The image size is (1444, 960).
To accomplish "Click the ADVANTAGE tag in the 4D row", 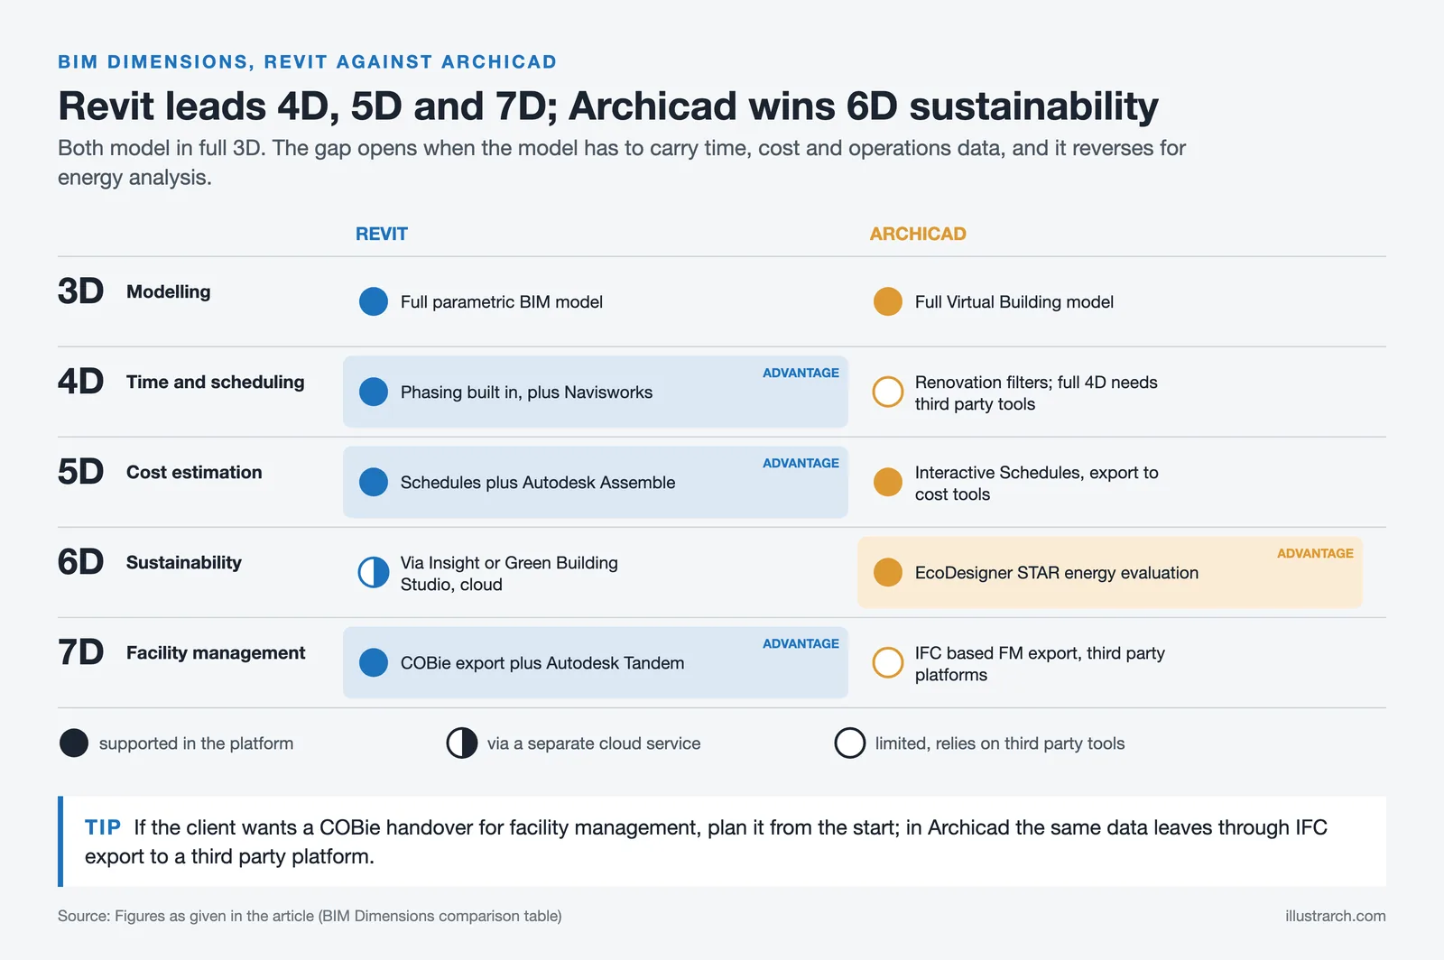I will pyautogui.click(x=801, y=373).
